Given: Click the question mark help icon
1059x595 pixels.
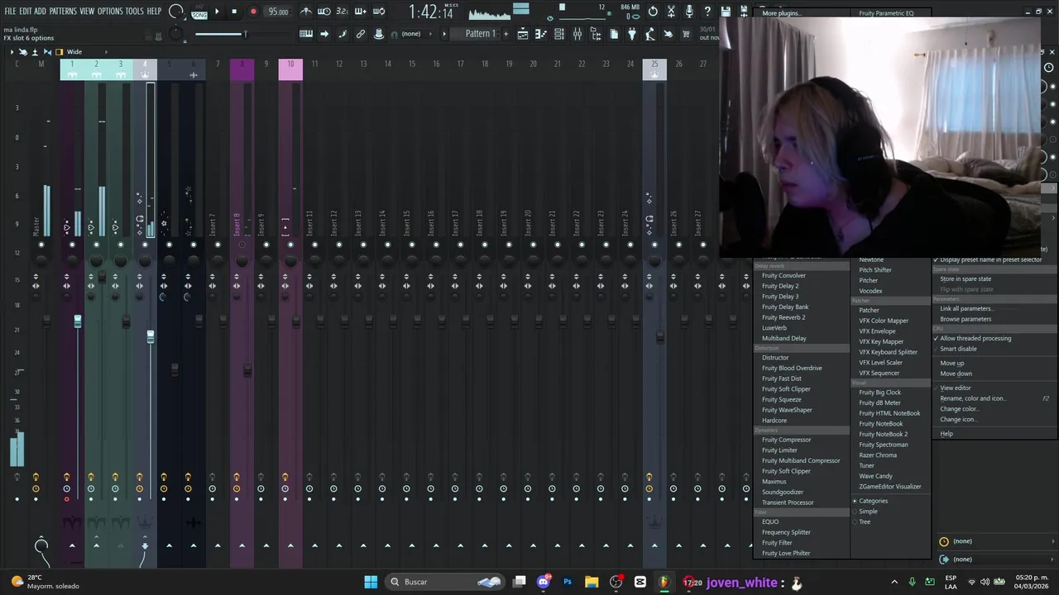Looking at the screenshot, I should [x=707, y=12].
